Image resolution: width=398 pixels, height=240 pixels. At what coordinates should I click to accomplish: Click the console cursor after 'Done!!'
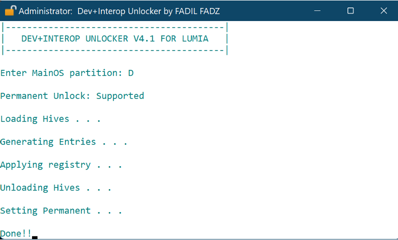click(35, 237)
